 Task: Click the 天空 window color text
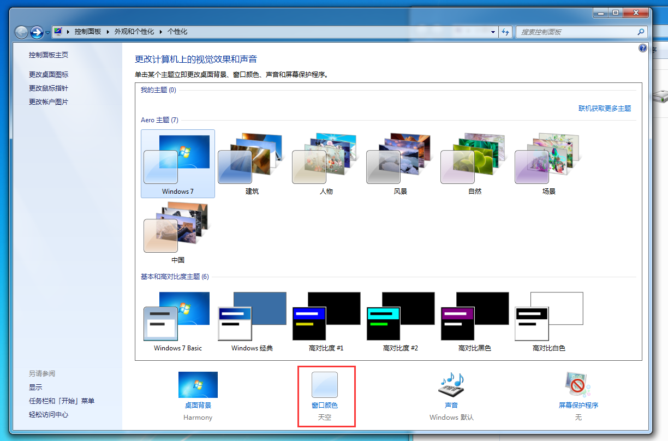[x=325, y=418]
